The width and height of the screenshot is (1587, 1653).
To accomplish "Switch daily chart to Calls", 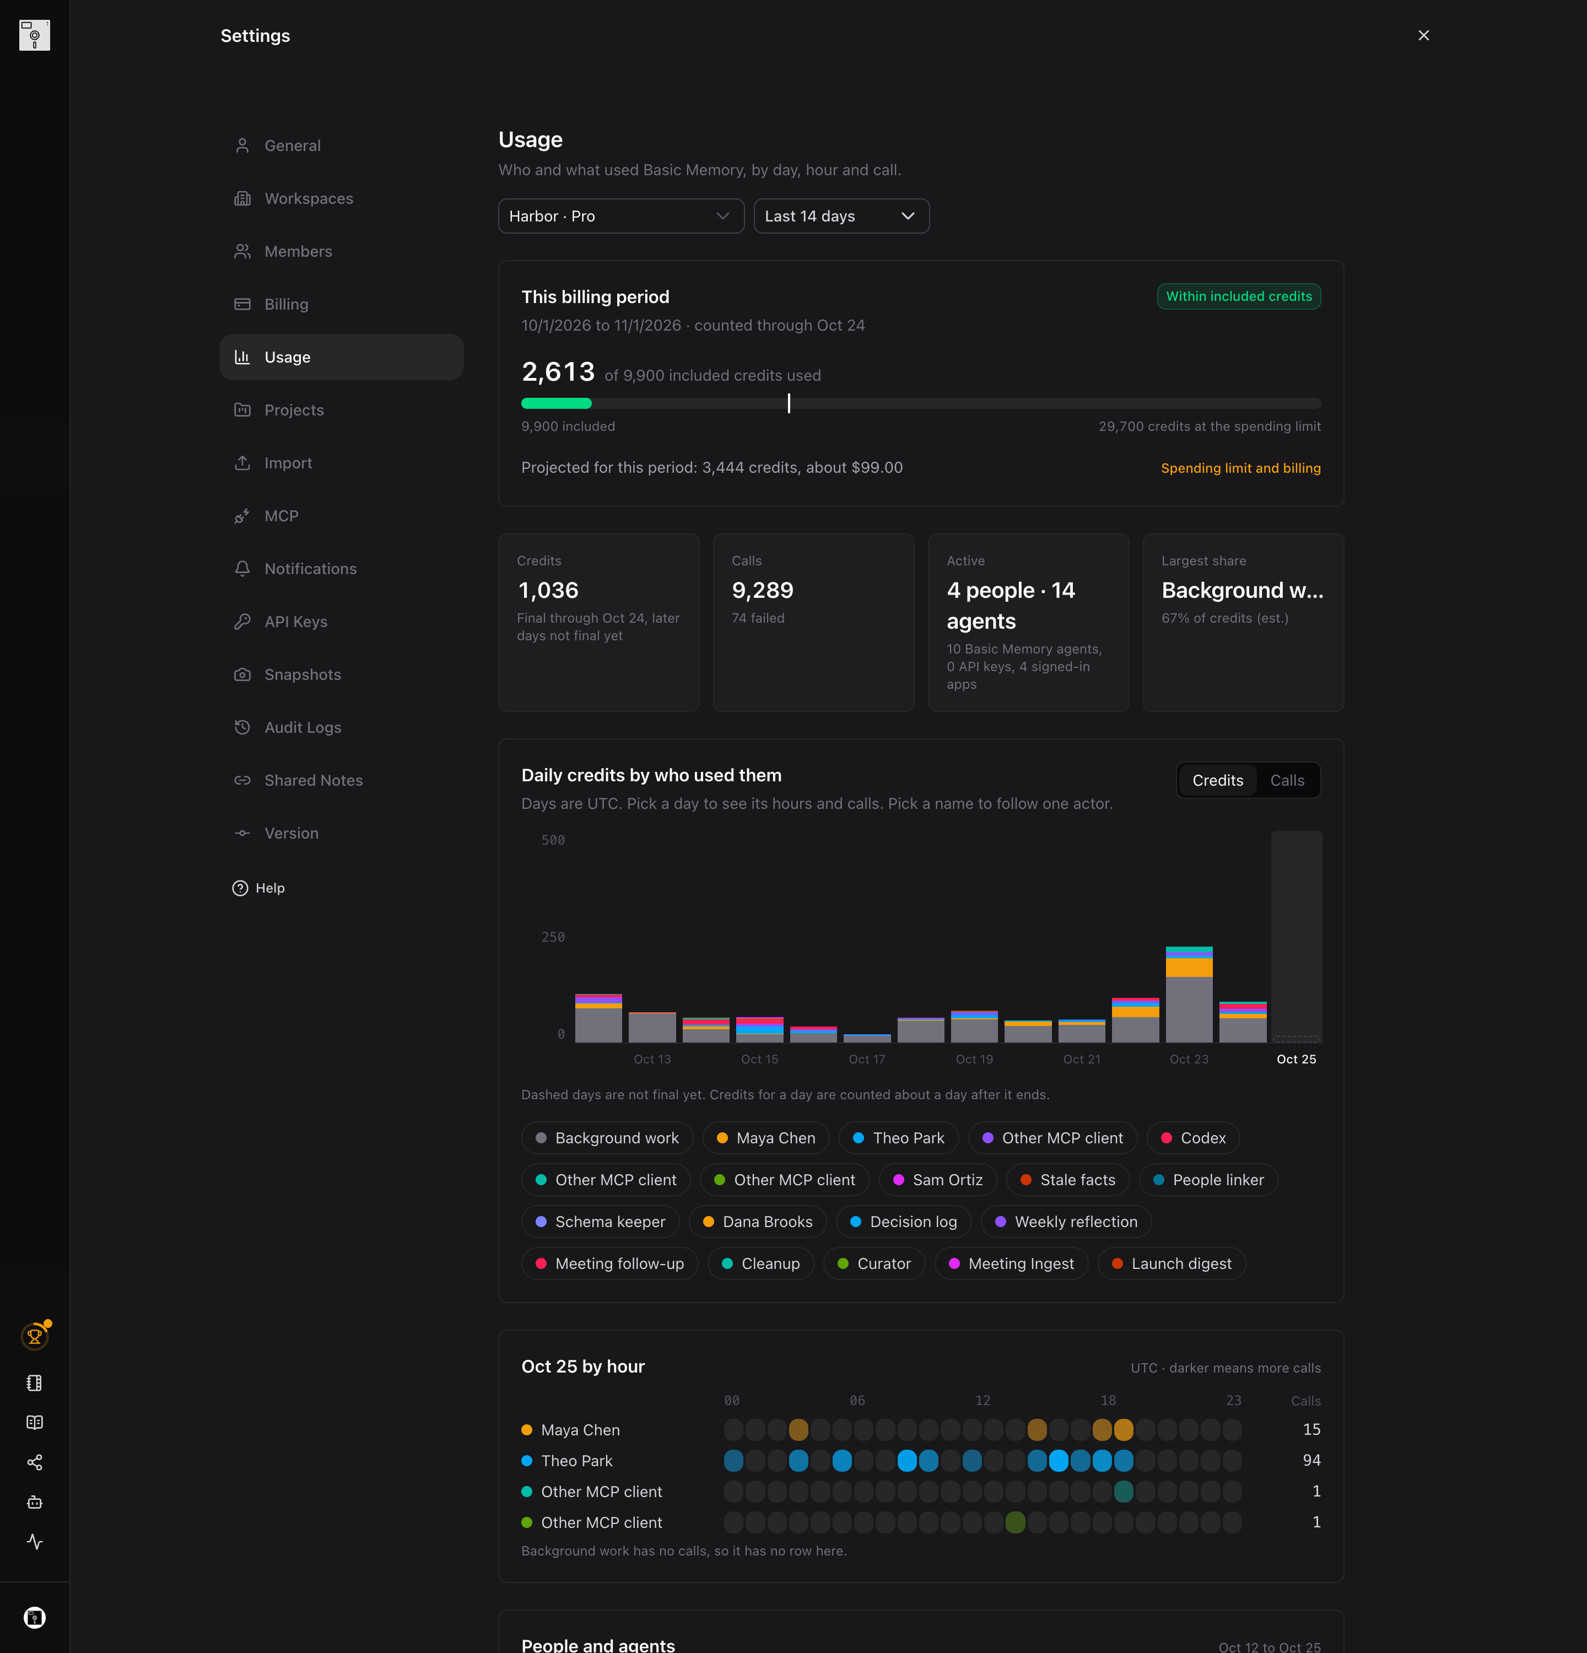I will click(1287, 781).
